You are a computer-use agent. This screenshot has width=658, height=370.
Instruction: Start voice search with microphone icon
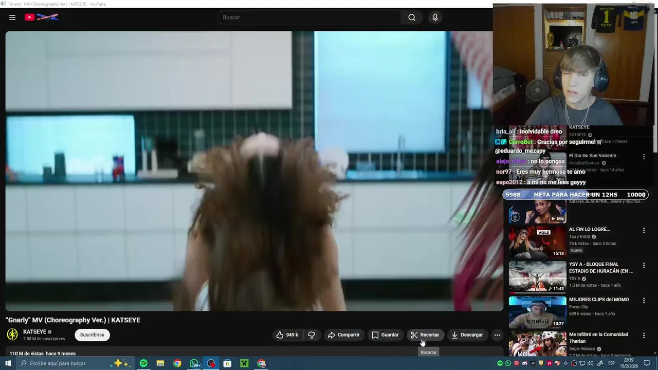pyautogui.click(x=435, y=17)
